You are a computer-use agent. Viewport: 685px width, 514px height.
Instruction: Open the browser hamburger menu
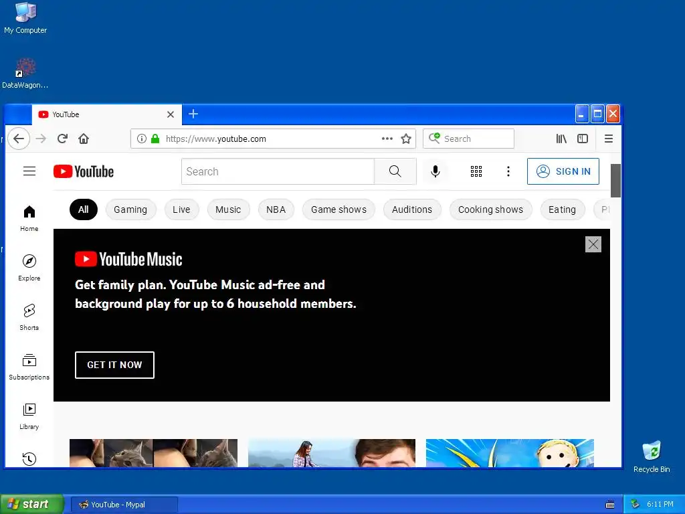pos(609,139)
